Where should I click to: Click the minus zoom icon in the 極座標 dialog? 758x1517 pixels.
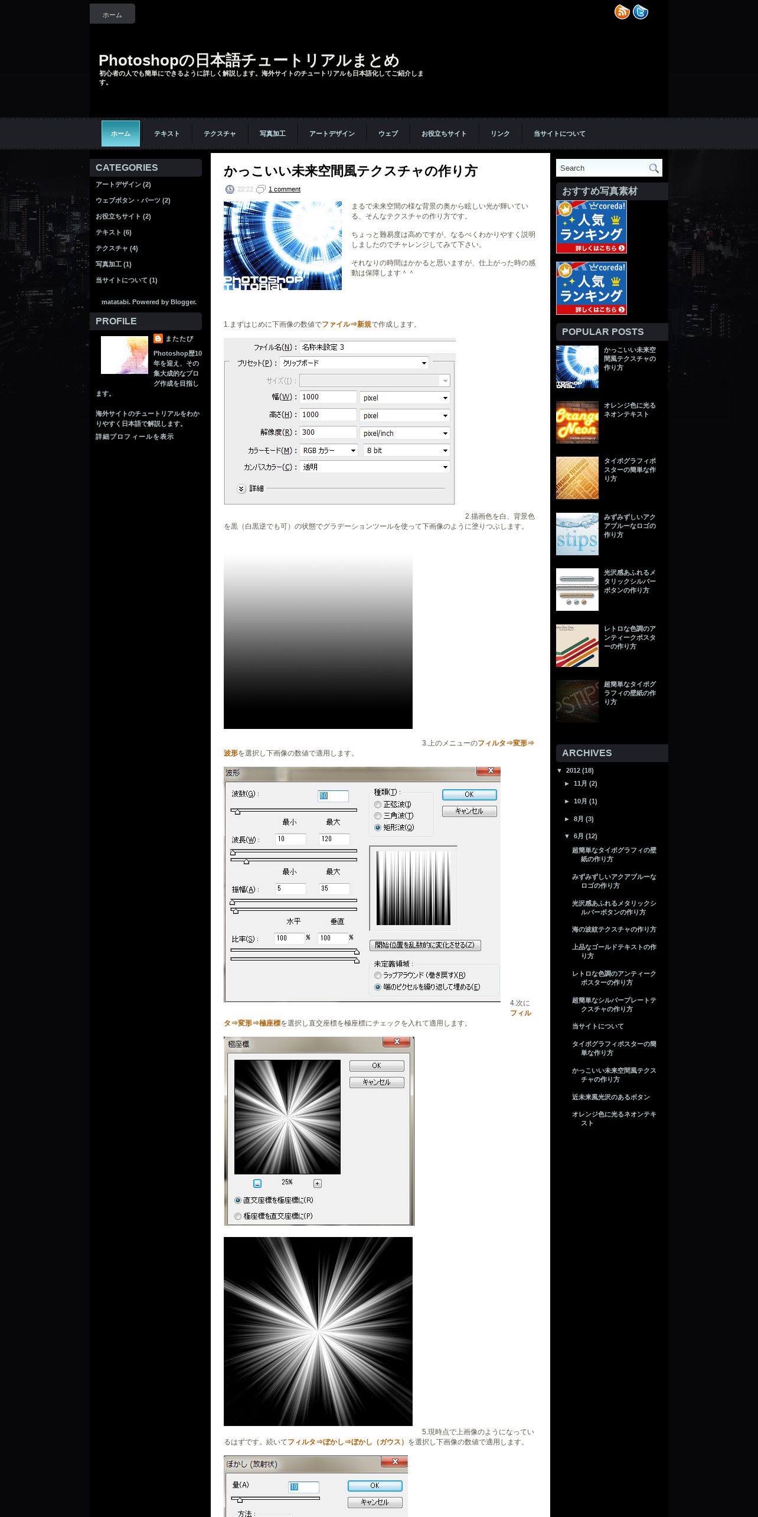point(257,1183)
